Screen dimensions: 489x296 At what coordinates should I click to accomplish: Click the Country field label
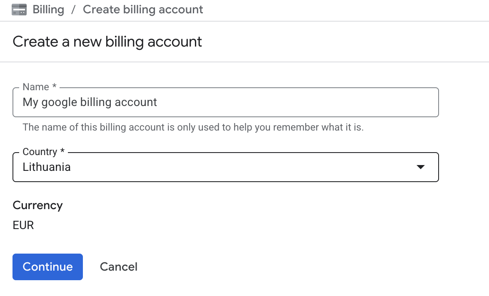coord(40,152)
